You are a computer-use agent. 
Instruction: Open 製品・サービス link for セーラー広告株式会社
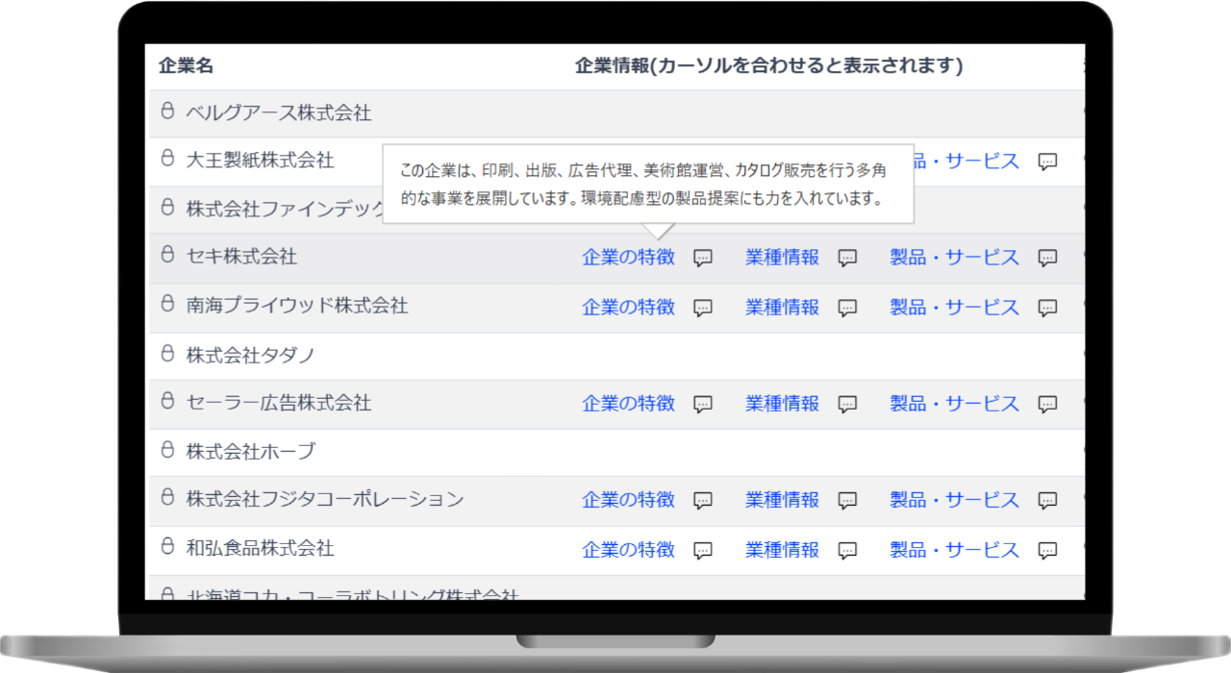(x=954, y=403)
